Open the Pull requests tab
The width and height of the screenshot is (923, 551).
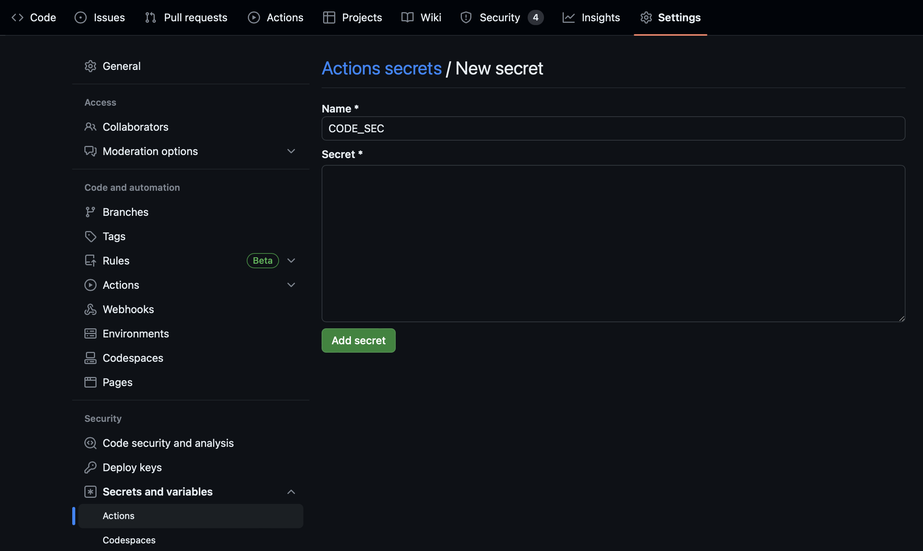pyautogui.click(x=186, y=17)
